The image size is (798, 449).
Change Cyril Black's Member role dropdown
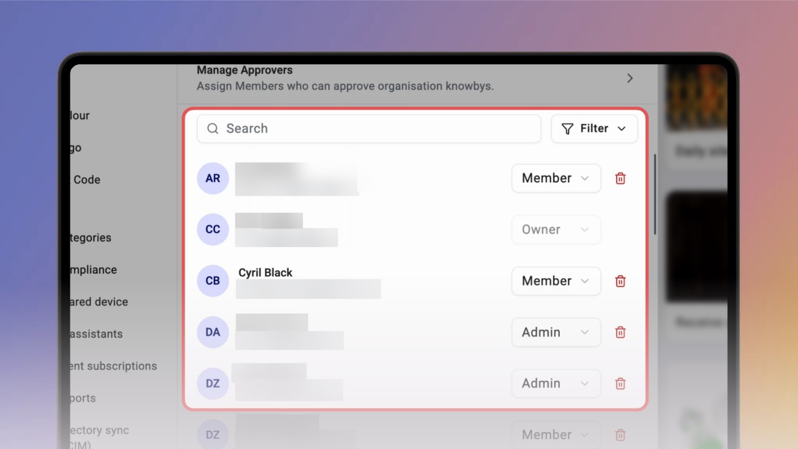coord(556,281)
